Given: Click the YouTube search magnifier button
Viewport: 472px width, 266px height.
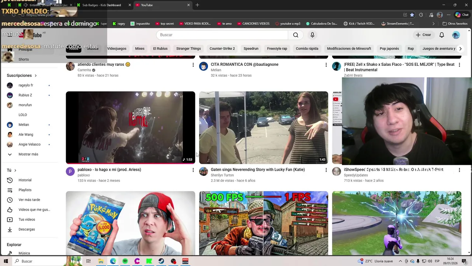Looking at the screenshot, I should [296, 35].
